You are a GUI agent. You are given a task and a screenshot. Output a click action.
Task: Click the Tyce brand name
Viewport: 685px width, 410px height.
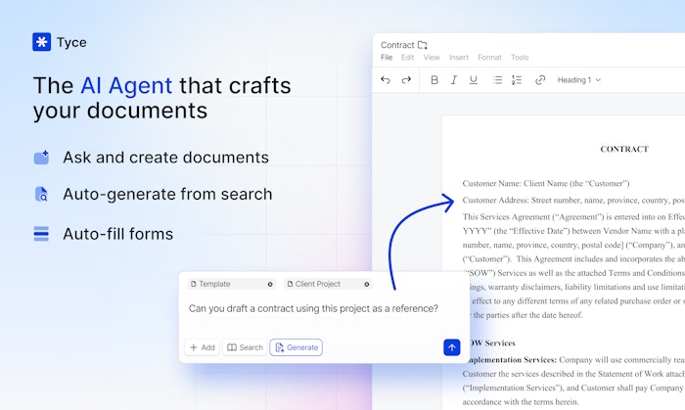pyautogui.click(x=71, y=42)
